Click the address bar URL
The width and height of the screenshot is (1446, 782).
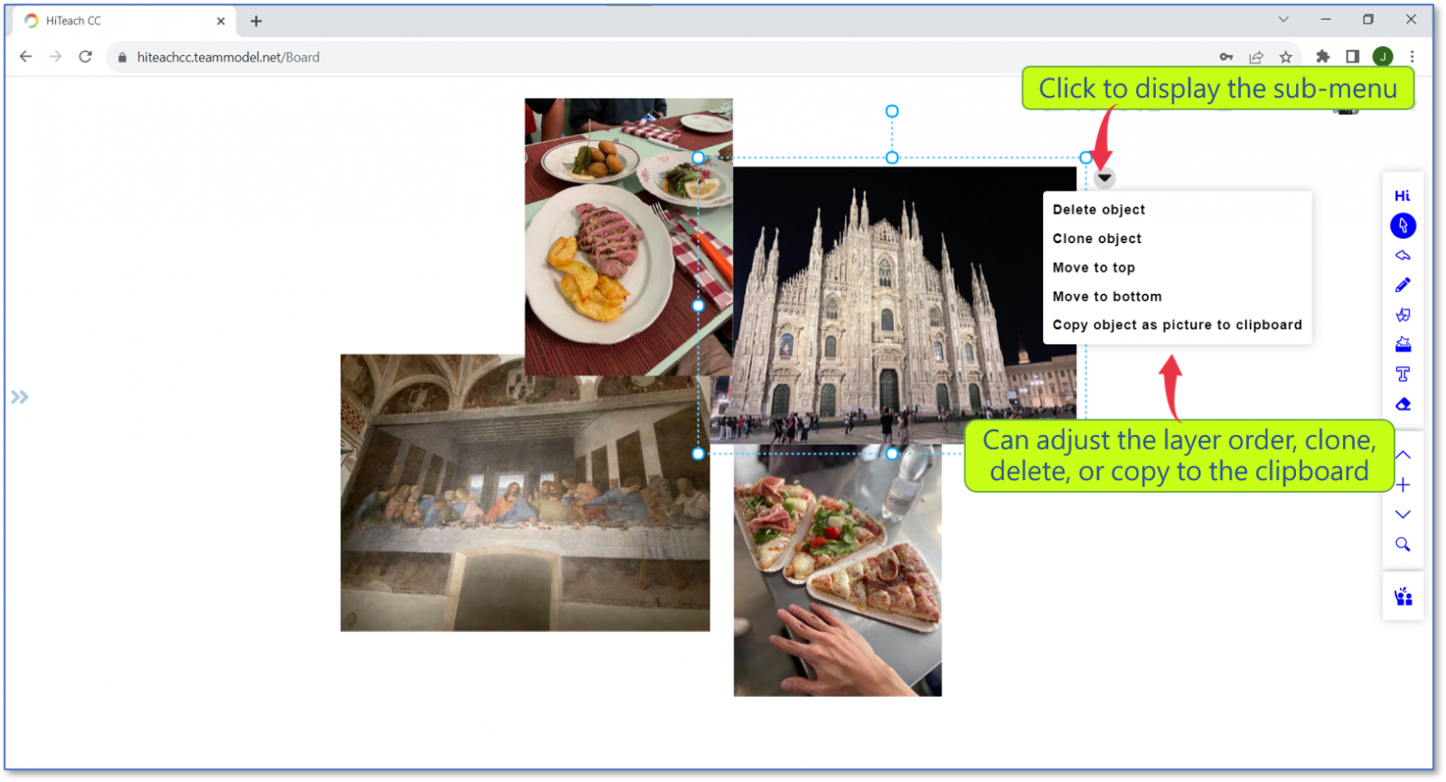tap(229, 57)
